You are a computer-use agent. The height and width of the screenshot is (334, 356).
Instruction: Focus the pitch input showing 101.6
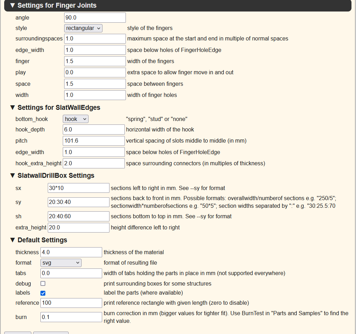pyautogui.click(x=94, y=141)
